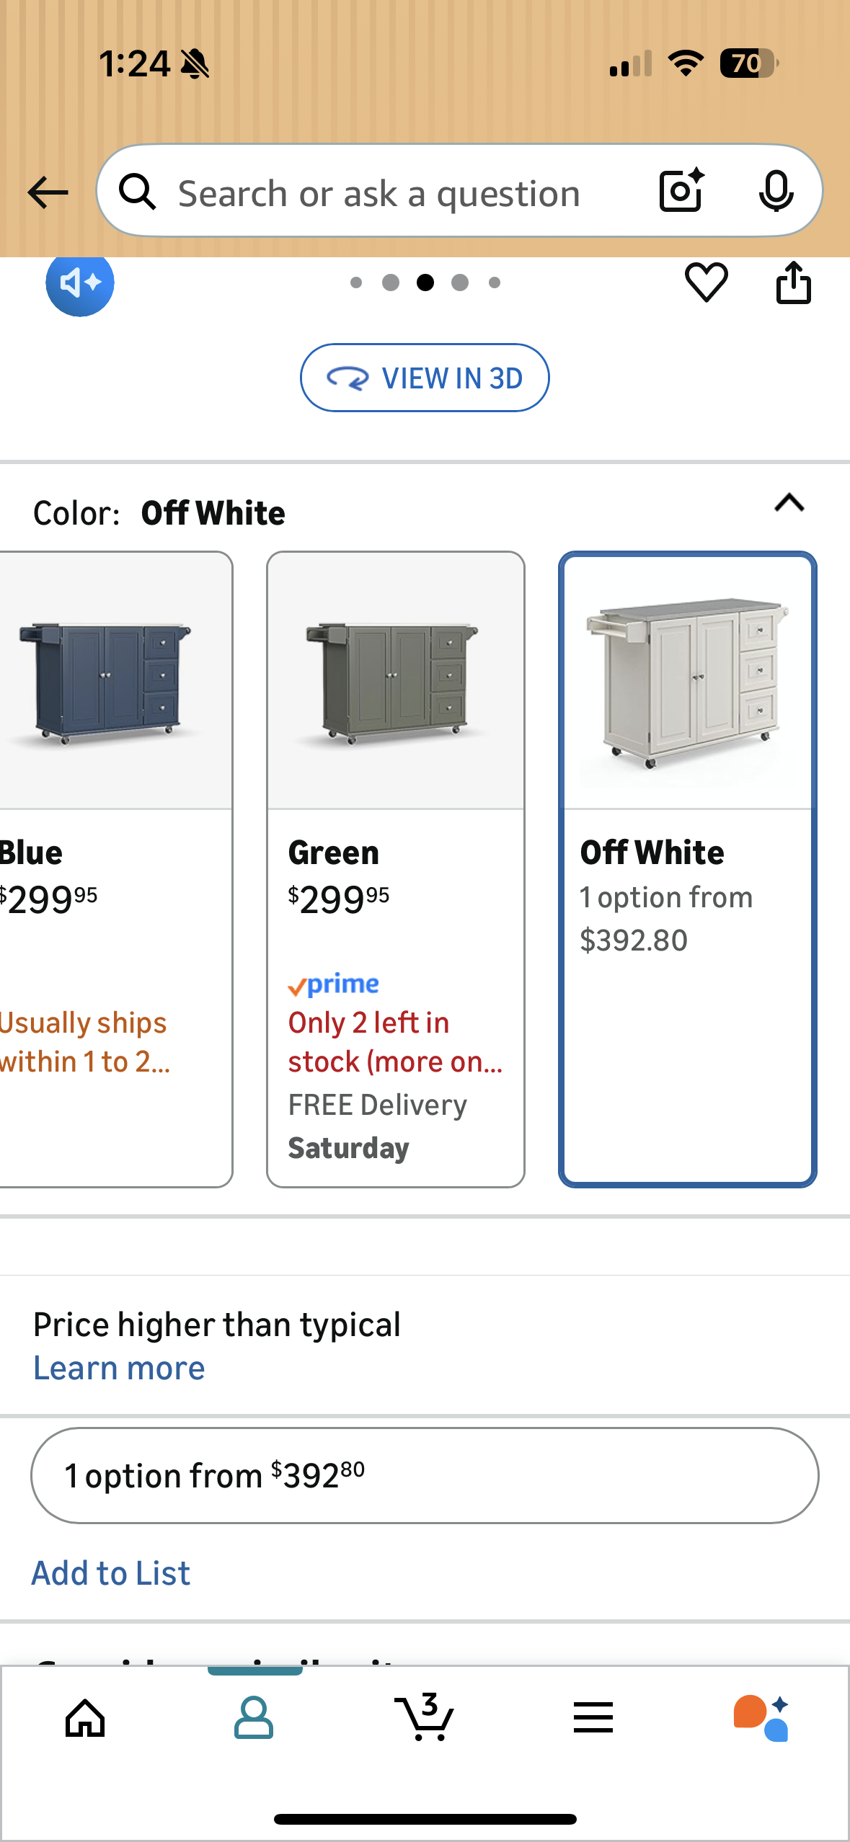The width and height of the screenshot is (850, 1842).
Task: Select the Blue color option
Action: pyautogui.click(x=108, y=868)
